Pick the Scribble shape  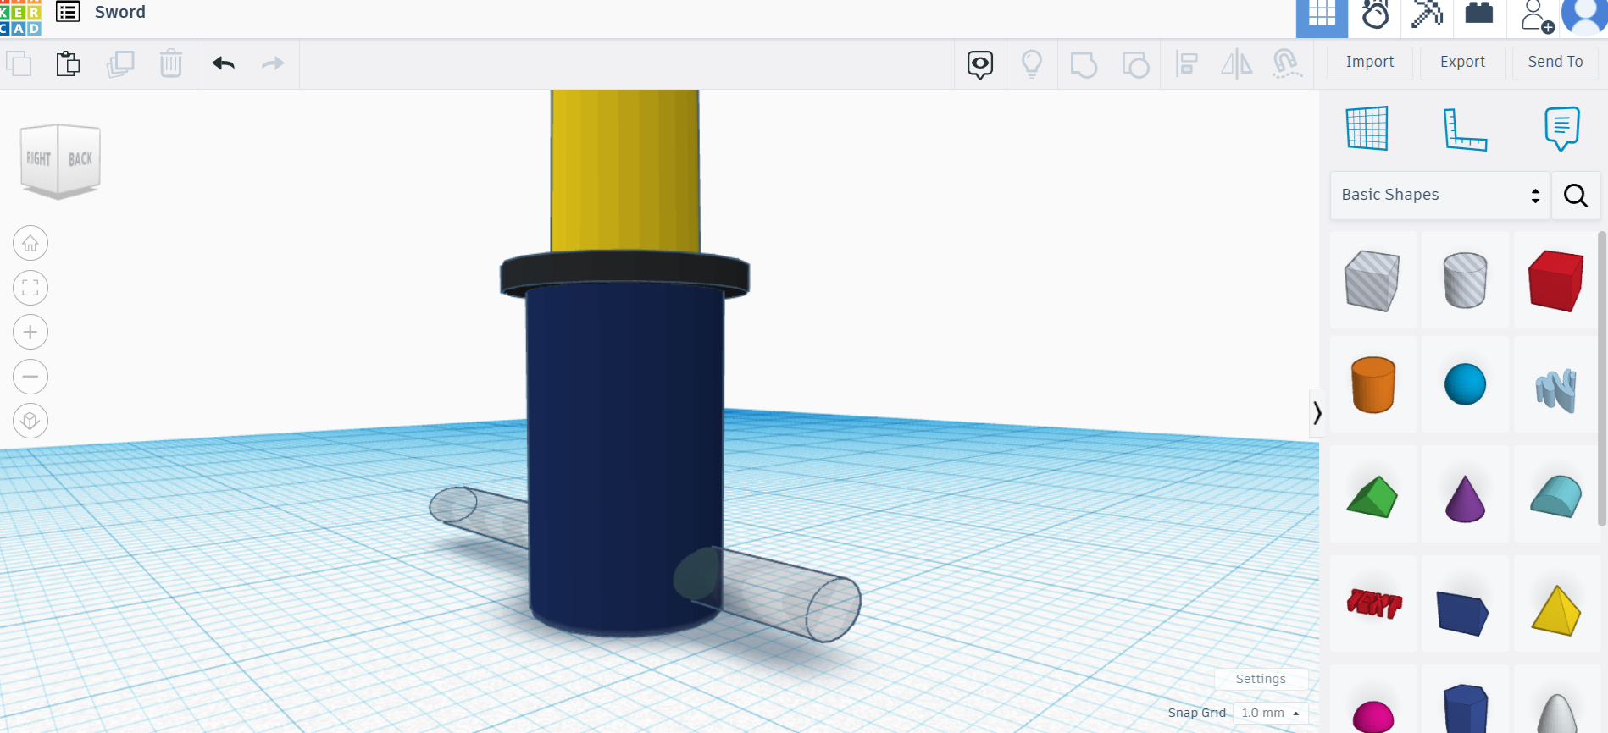[x=1555, y=389]
